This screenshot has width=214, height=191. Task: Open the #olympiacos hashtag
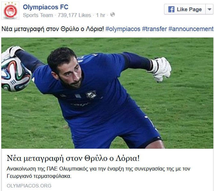(x=123, y=29)
